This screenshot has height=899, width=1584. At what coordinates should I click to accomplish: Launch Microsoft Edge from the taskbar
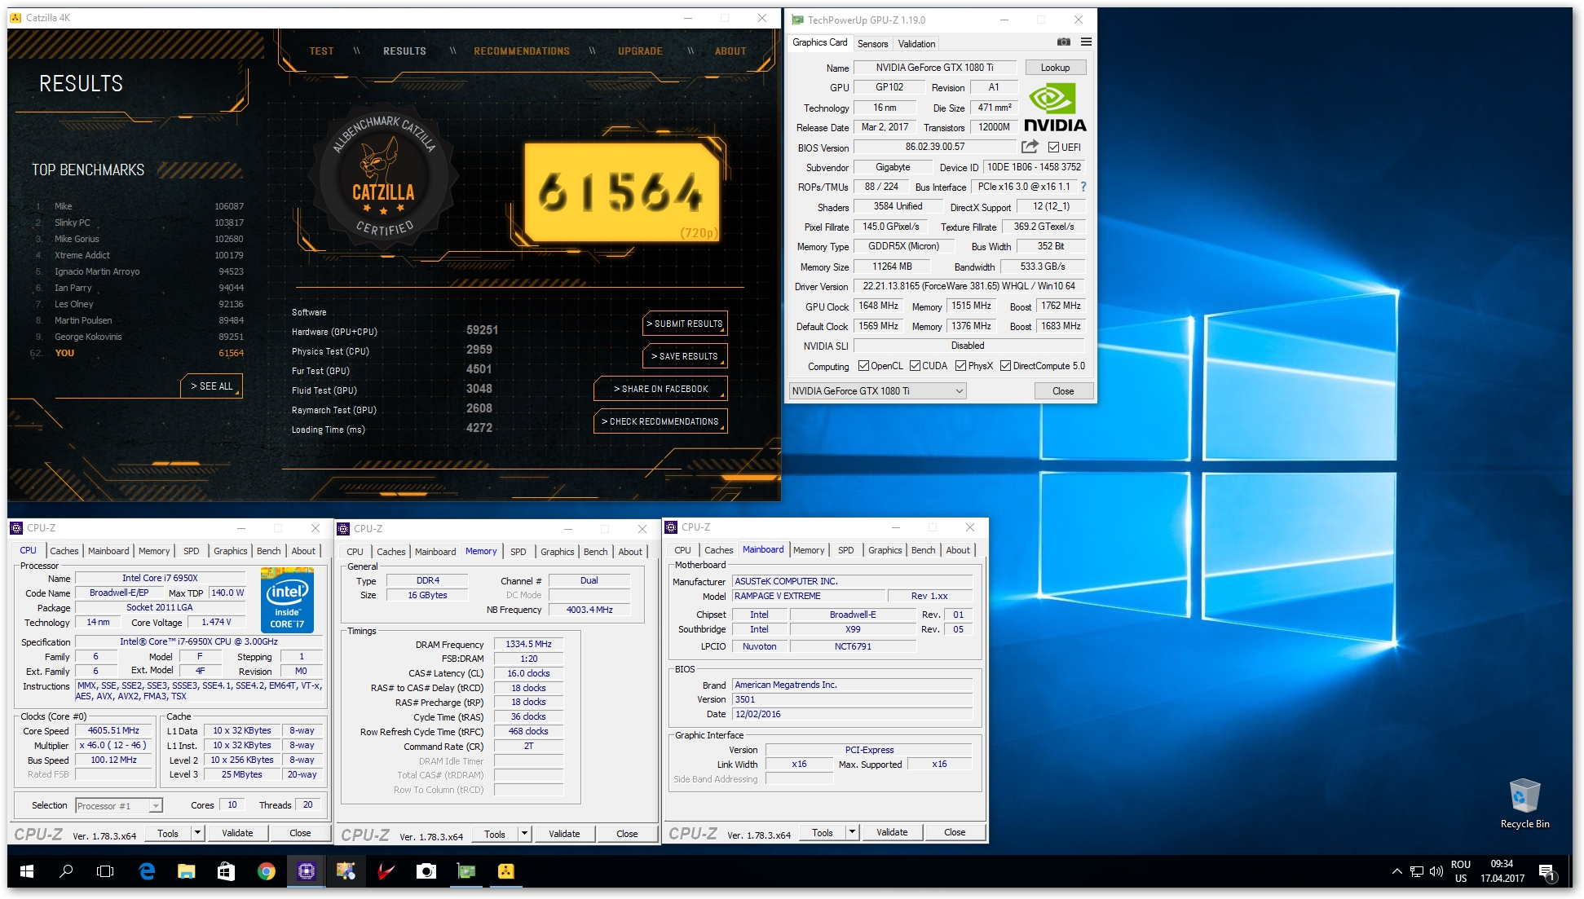[147, 871]
